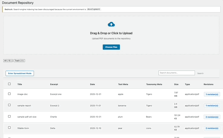The image size is (223, 138).
Task: Check the sample-pdf-a4-size row checkbox
Action: 9,117
